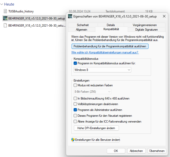
Task: Close the Eigenschaften dialog with X
Action: point(164,16)
